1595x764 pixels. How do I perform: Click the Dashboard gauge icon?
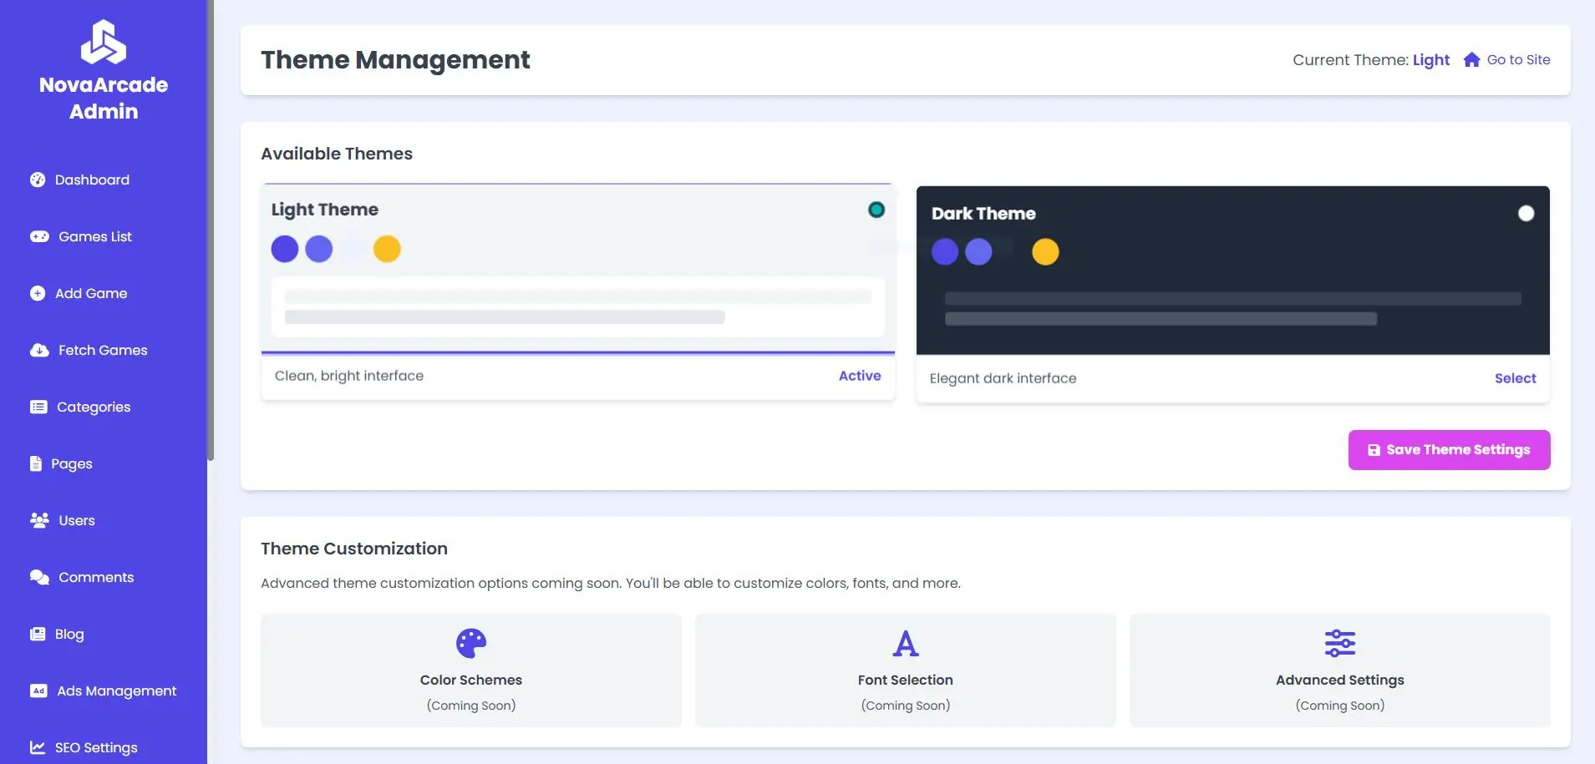coord(38,180)
